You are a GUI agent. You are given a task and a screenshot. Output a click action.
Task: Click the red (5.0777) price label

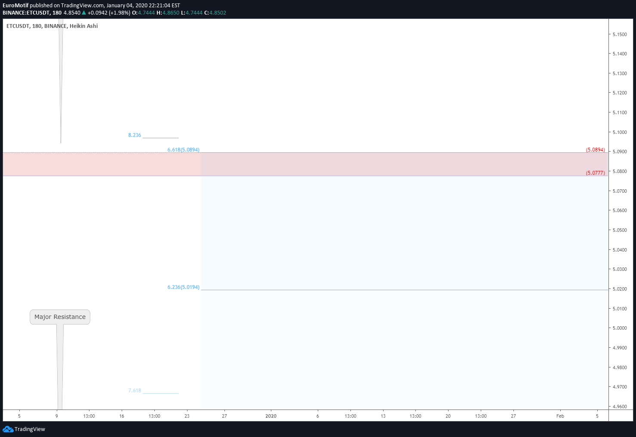(595, 173)
